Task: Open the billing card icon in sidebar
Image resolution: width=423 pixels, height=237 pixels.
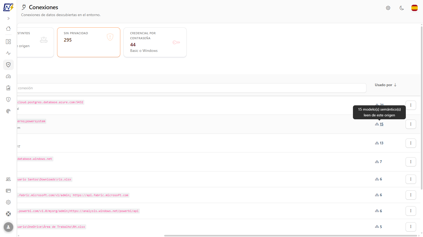Action: coord(8,191)
